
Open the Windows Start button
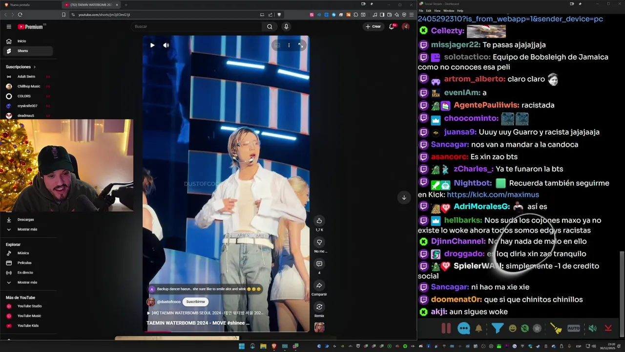242,346
